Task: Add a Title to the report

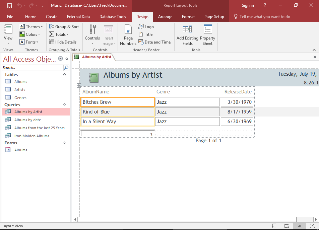Action: [x=146, y=34]
